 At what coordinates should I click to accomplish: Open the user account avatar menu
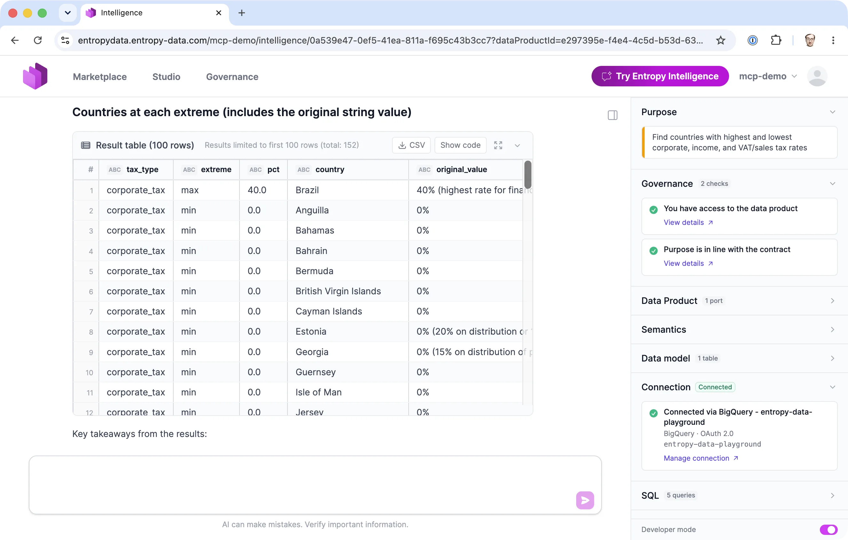[x=817, y=76]
